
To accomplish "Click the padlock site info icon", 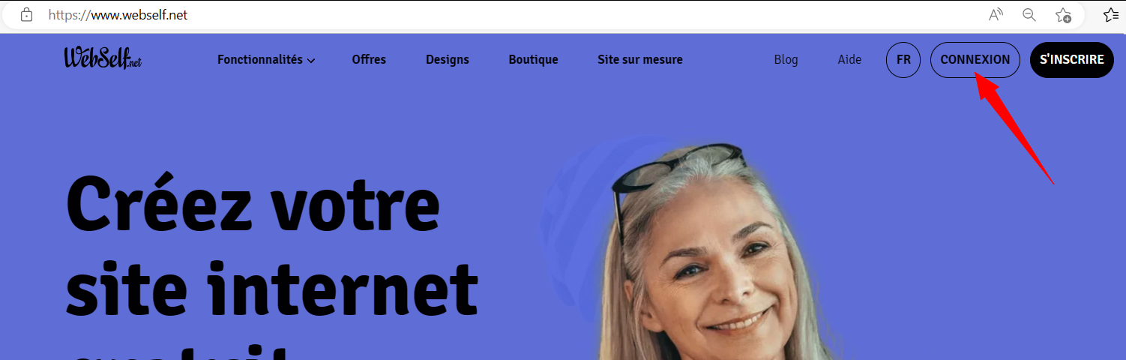I will (26, 14).
